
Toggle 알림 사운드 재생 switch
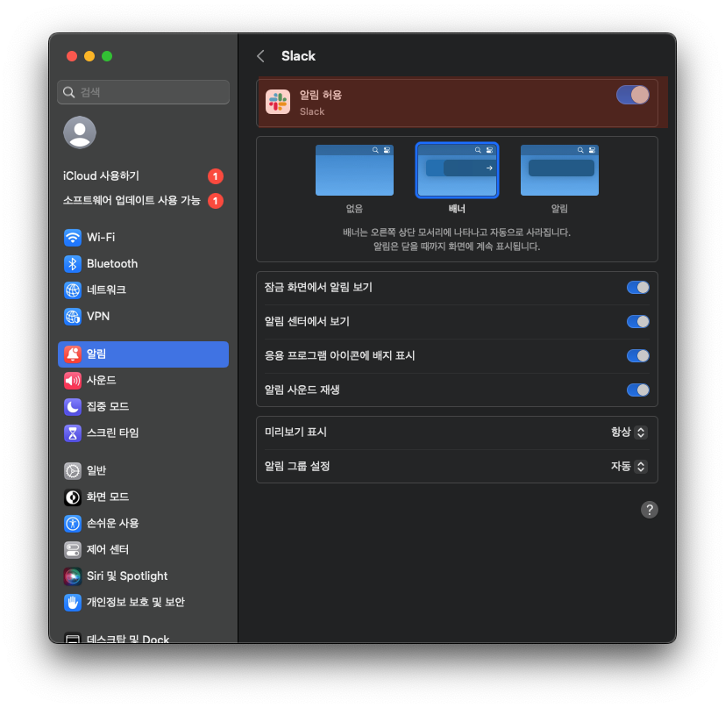(638, 390)
